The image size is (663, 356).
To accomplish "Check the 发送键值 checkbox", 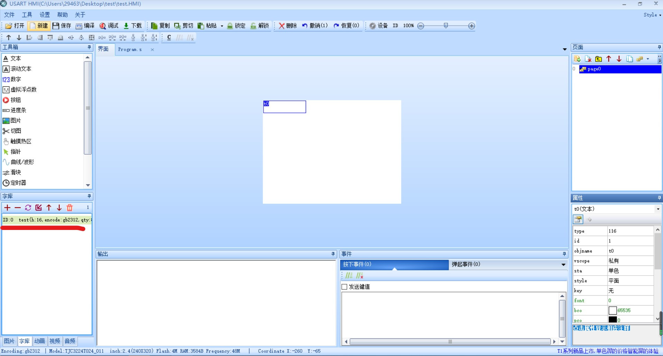I will [344, 287].
